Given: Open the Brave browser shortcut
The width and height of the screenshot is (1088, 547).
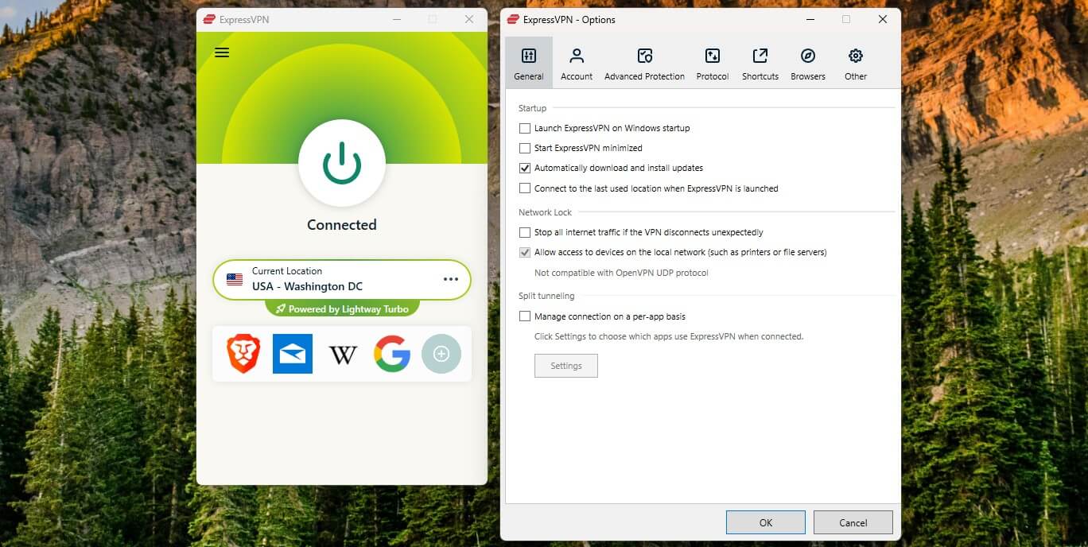Looking at the screenshot, I should click(243, 354).
